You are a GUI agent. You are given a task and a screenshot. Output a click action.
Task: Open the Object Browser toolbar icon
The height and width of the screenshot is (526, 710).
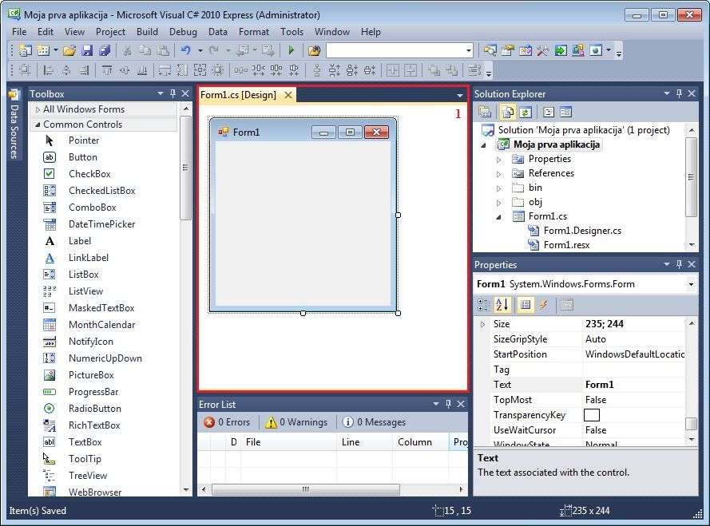(526, 50)
